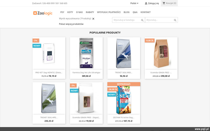Close search results with the X icon
This screenshot has width=210, height=131.
[93, 19]
